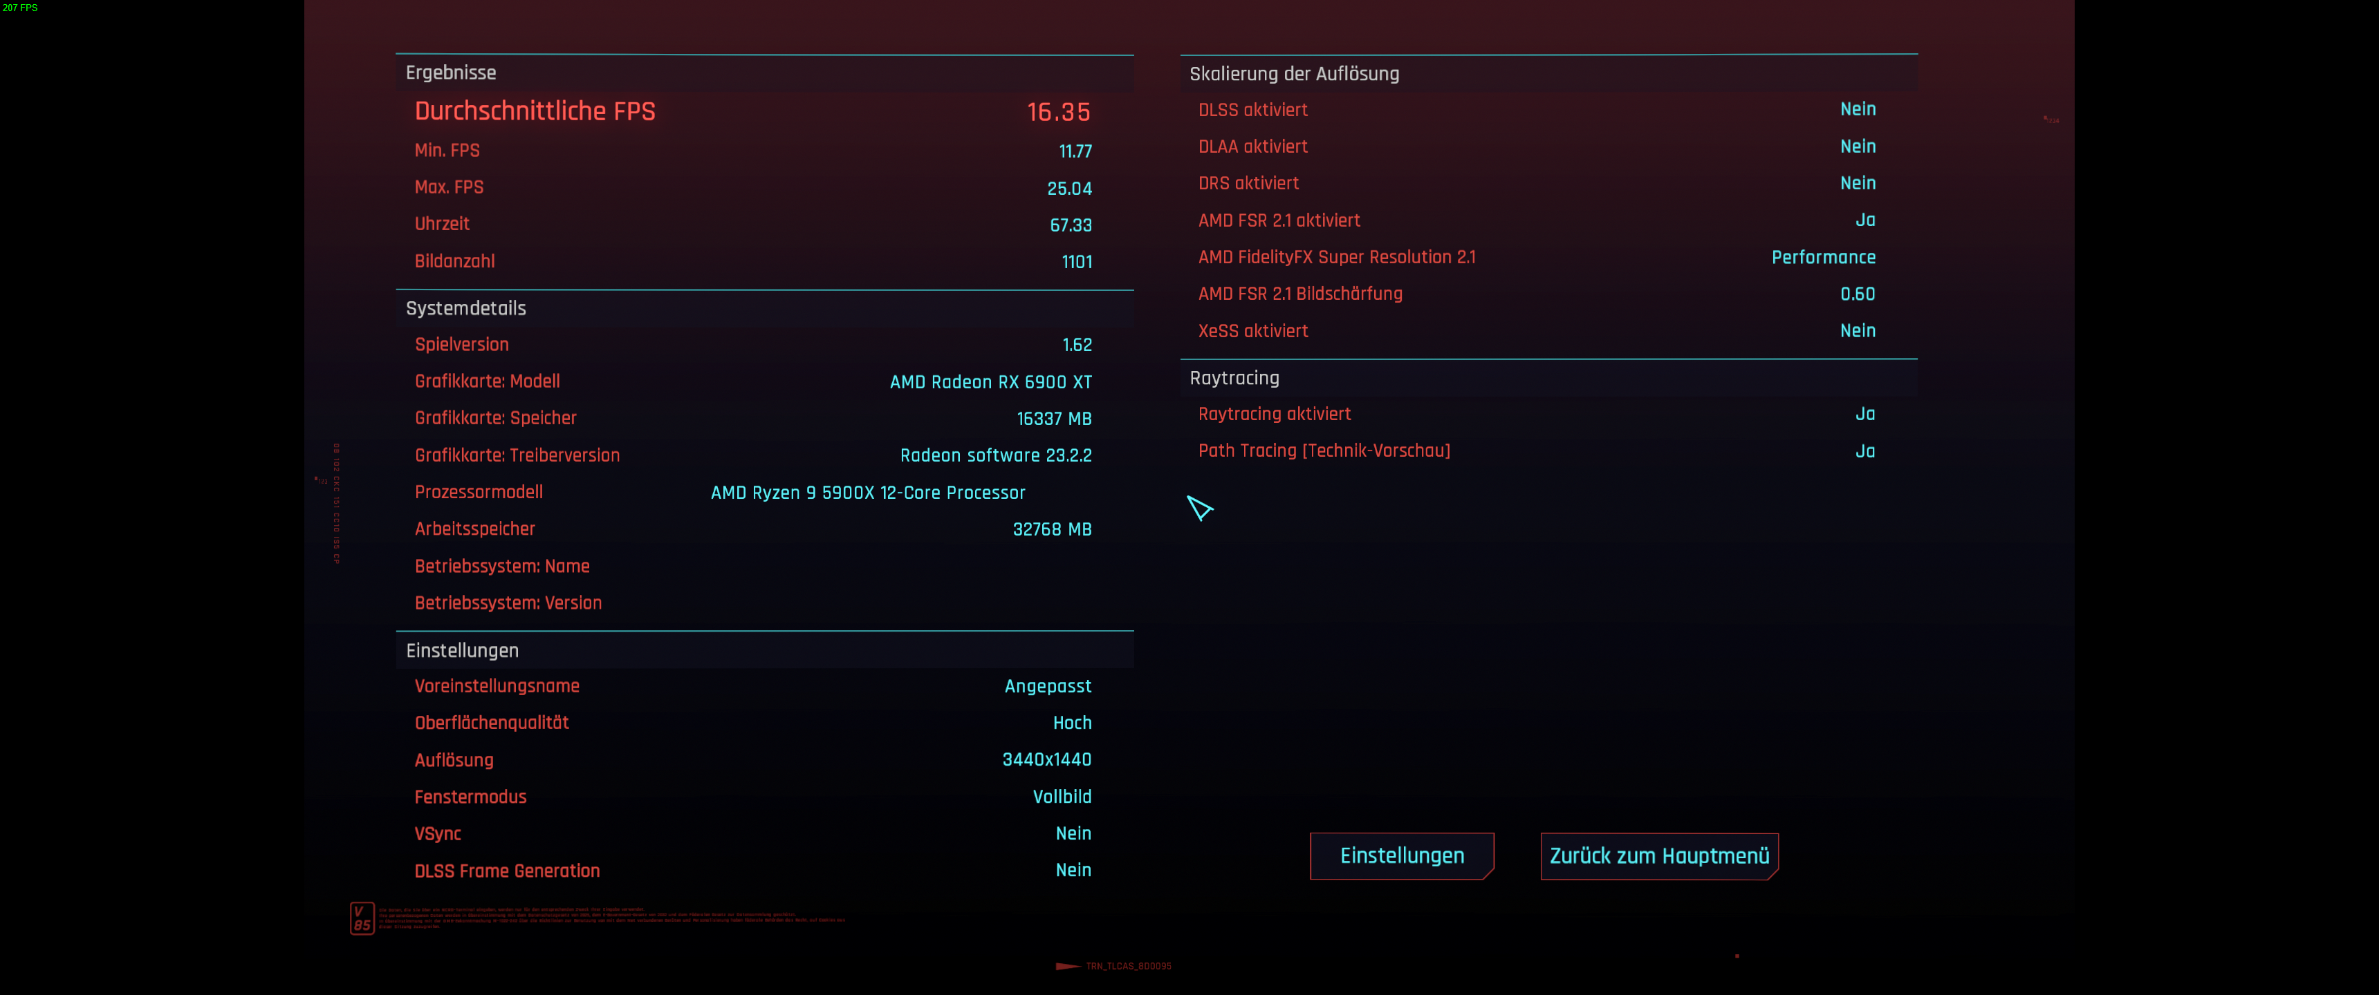Image resolution: width=2379 pixels, height=995 pixels.
Task: Click the DLSS aktiviert Nein value
Action: [1857, 110]
